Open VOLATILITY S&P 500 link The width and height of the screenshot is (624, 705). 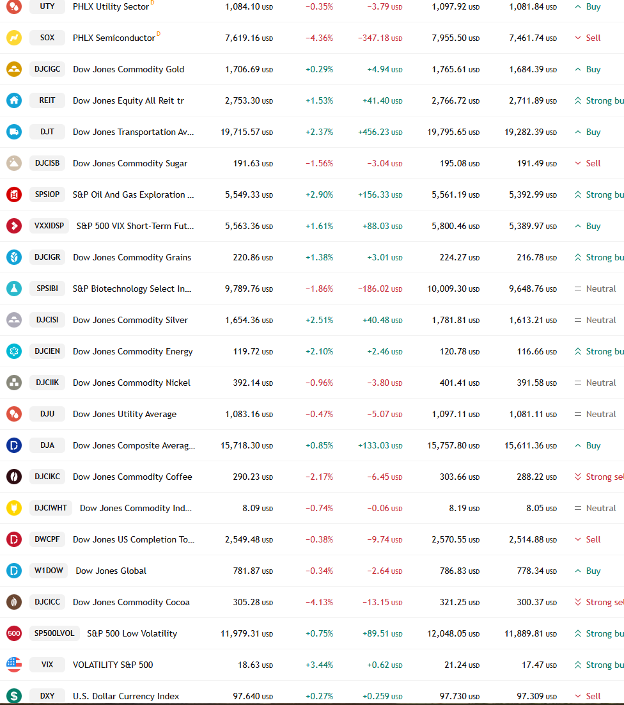point(113,665)
